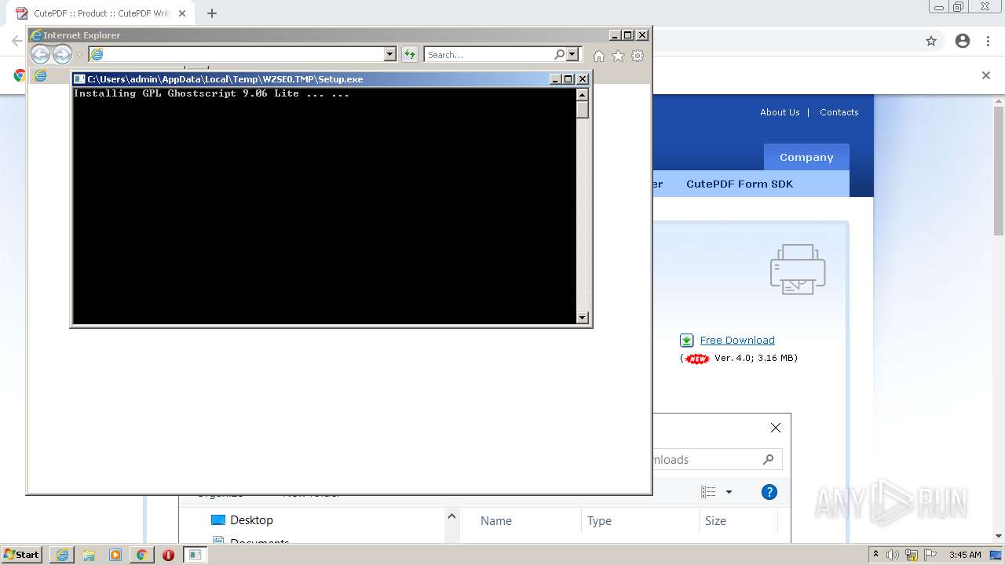1005x565 pixels.
Task: Click scroll up arrow in Setup.exe console
Action: click(583, 95)
